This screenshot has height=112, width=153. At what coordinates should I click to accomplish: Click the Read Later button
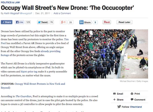tap(124, 22)
